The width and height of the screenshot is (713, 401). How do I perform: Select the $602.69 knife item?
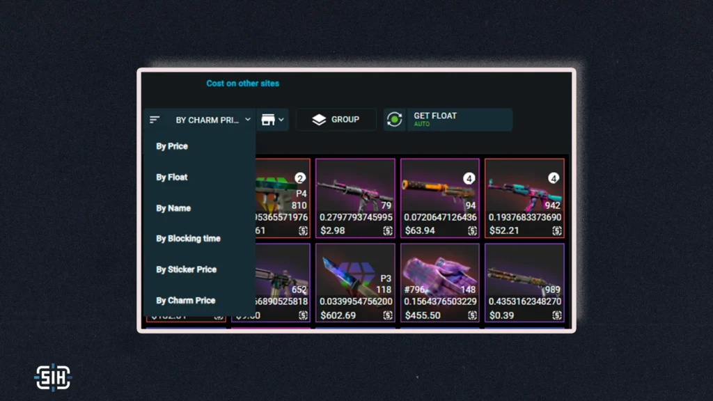[355, 283]
